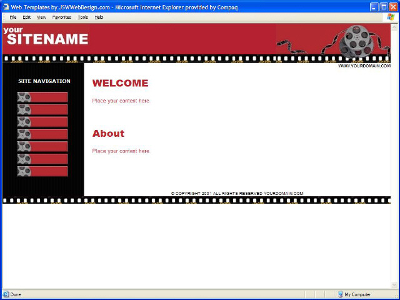Click the Done page icon in status bar
This screenshot has height=300, width=400.
6,294
